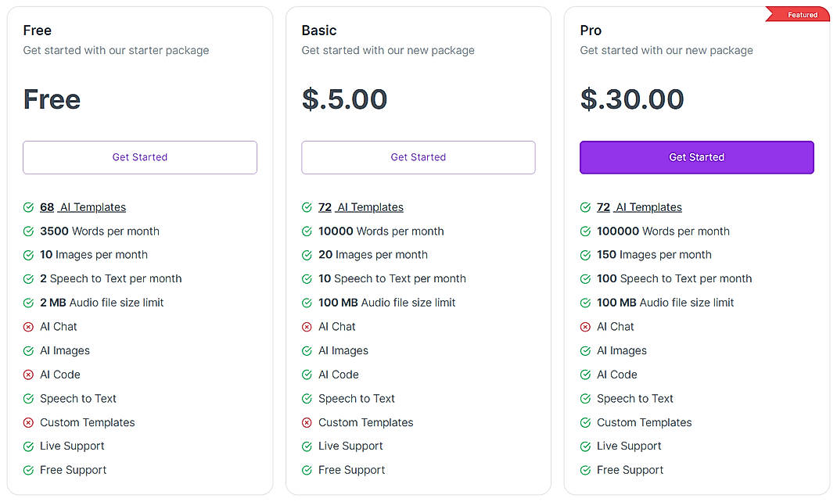
Task: Click the purple Get Started button for Pro
Action: (x=696, y=157)
